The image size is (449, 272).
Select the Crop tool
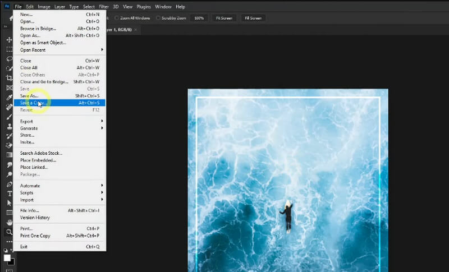[x=9, y=78]
